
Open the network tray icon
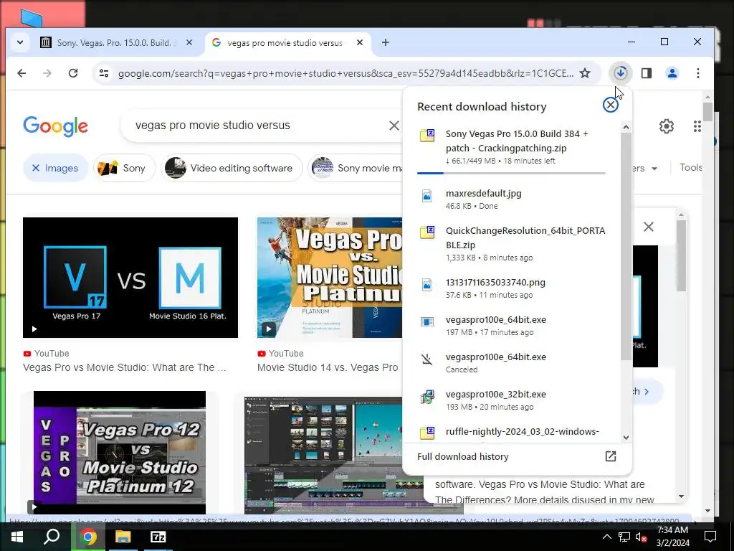pos(624,537)
